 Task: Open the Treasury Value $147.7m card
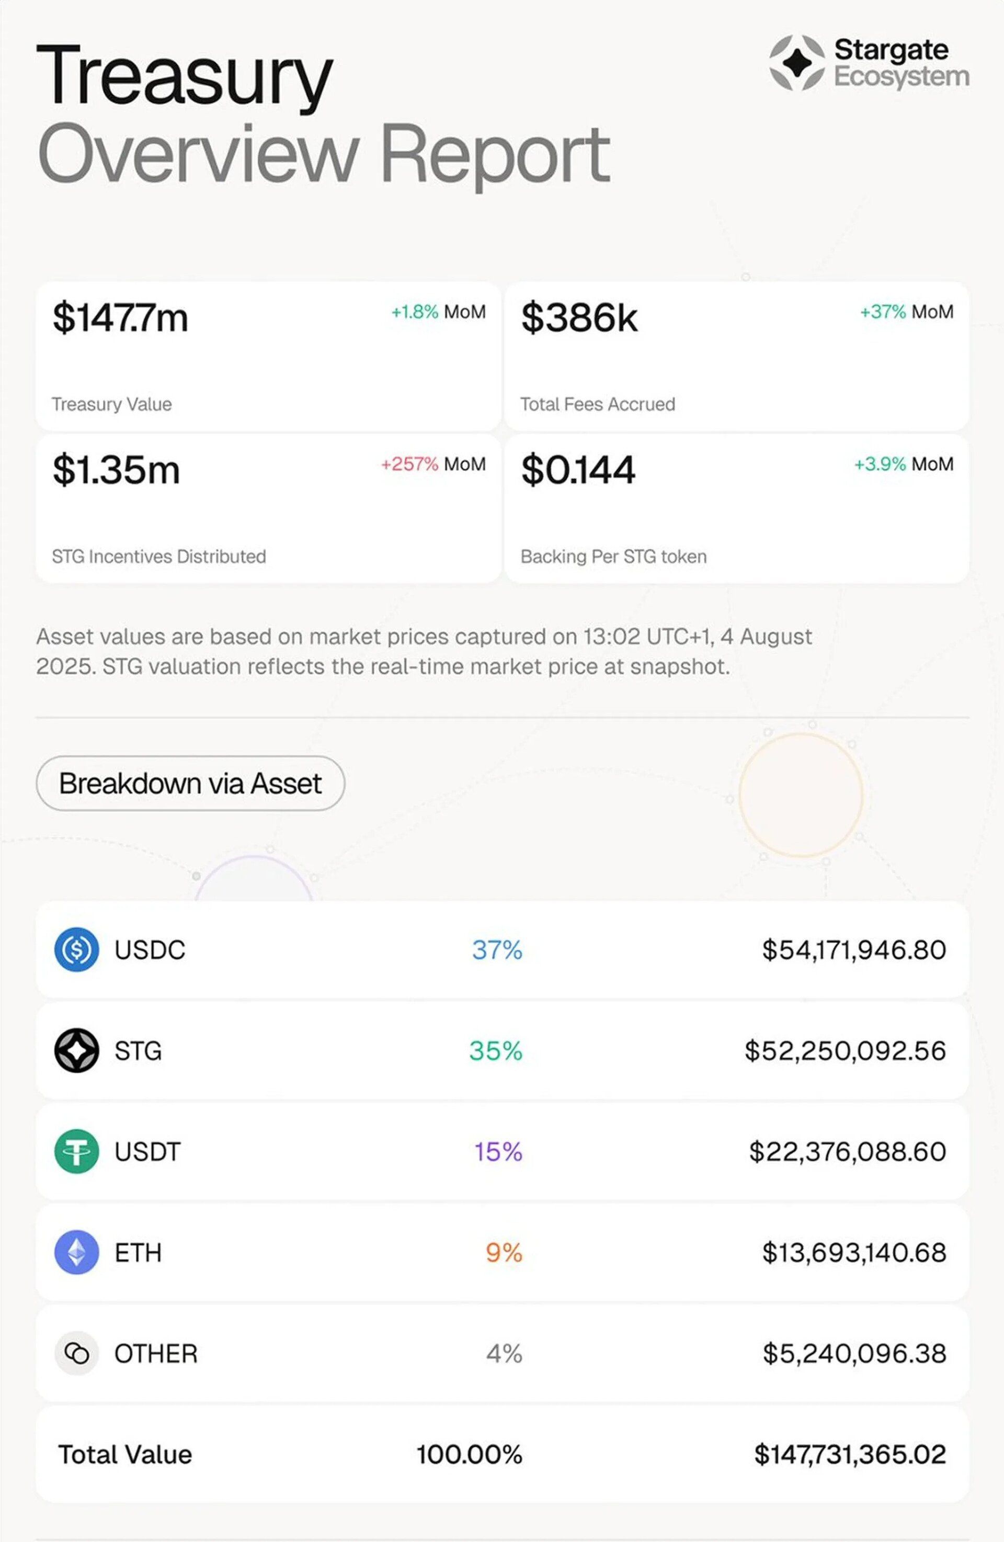tap(268, 356)
